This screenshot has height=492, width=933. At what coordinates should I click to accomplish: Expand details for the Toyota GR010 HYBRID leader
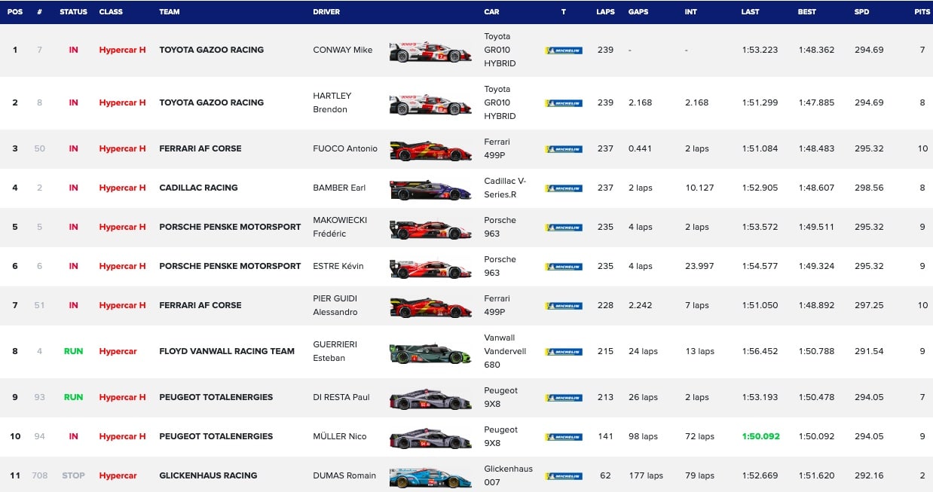click(x=14, y=50)
